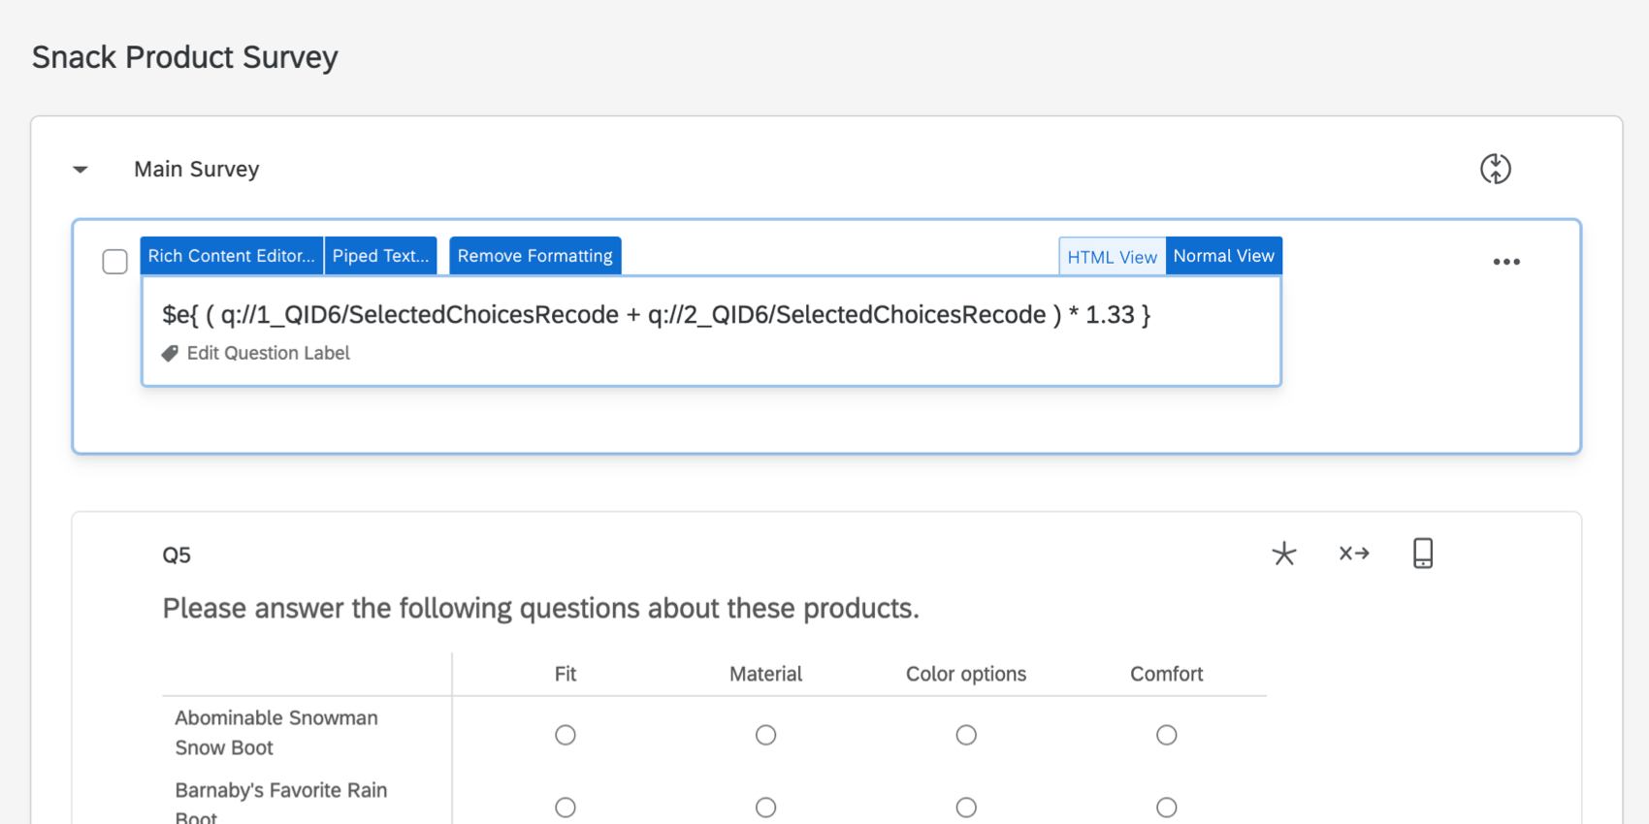
Task: Select Fit for Abominable Snowman Snow Boot
Action: point(566,735)
